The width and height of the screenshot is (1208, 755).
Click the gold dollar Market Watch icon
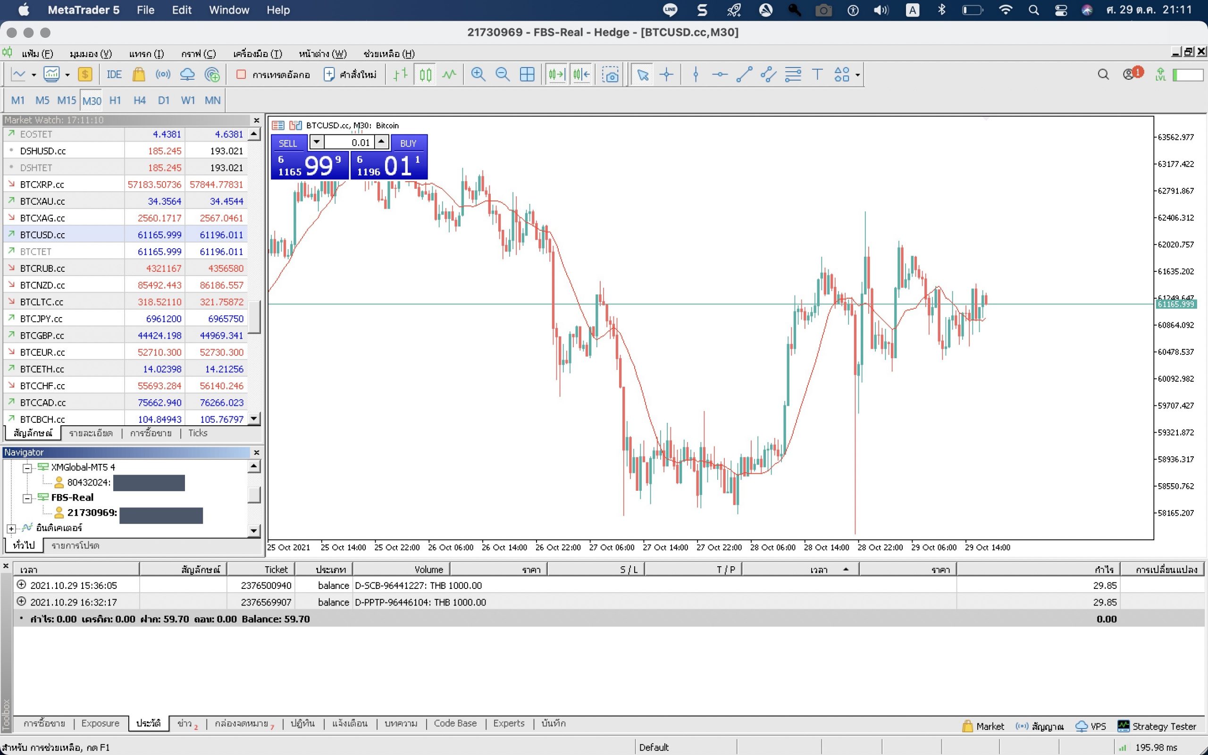(85, 75)
